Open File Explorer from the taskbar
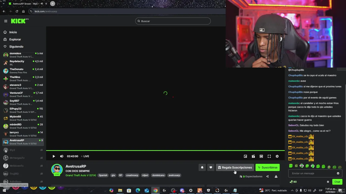Viewport: 346px width, 194px height. 120,190
